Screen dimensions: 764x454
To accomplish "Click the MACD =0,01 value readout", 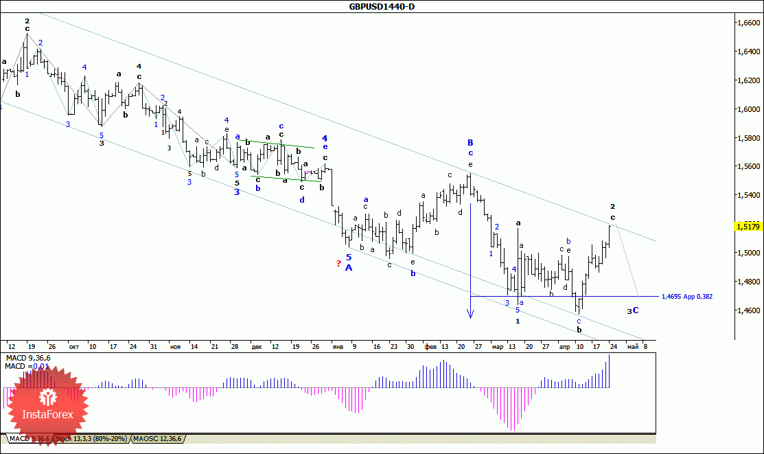I will [x=27, y=366].
